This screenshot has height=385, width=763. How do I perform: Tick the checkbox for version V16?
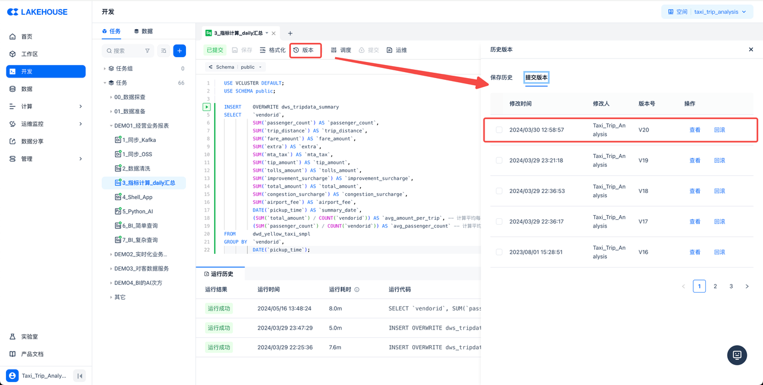499,252
